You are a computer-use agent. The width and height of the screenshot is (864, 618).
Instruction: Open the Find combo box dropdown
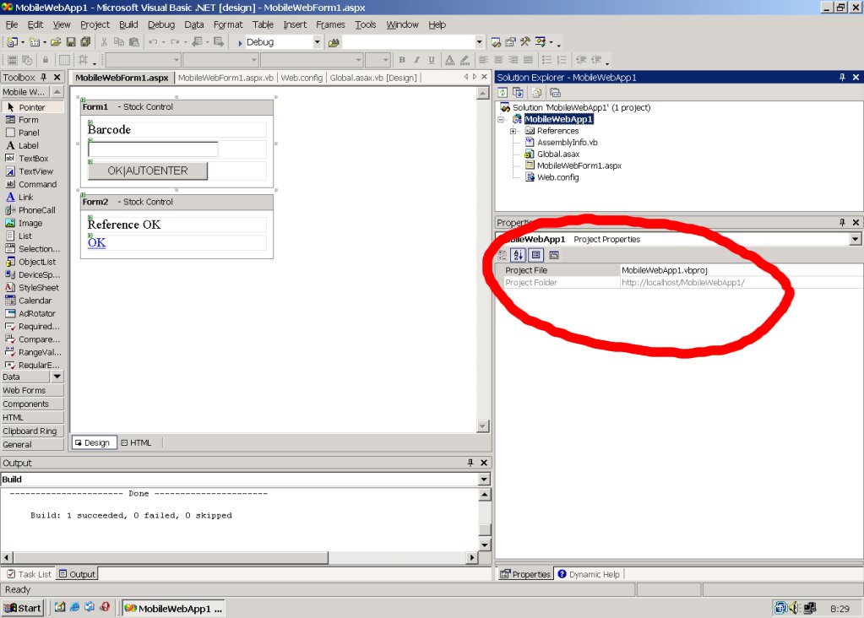(x=479, y=42)
